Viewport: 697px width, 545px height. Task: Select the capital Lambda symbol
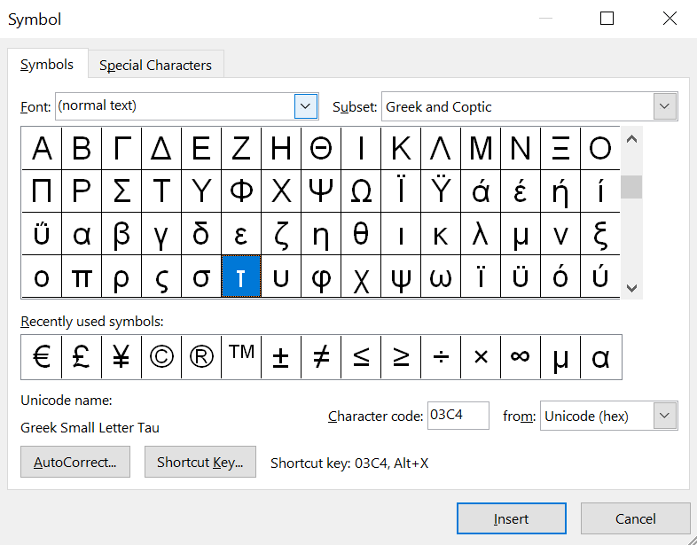(441, 148)
